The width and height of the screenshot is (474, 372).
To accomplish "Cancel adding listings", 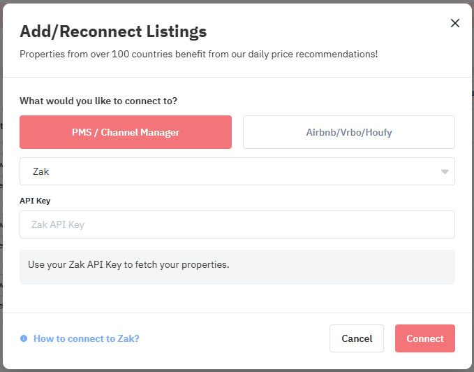I will click(x=357, y=338).
